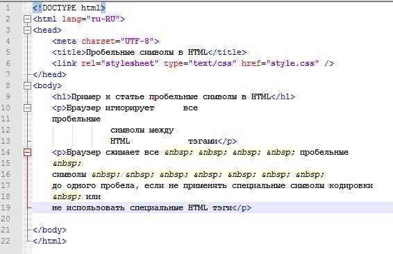Click the heading text "Пример к статье"

(x=108, y=96)
